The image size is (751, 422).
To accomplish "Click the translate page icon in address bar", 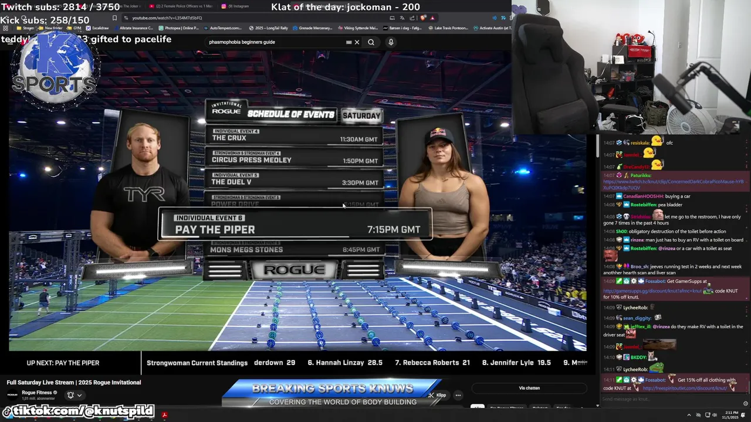I will coord(402,18).
